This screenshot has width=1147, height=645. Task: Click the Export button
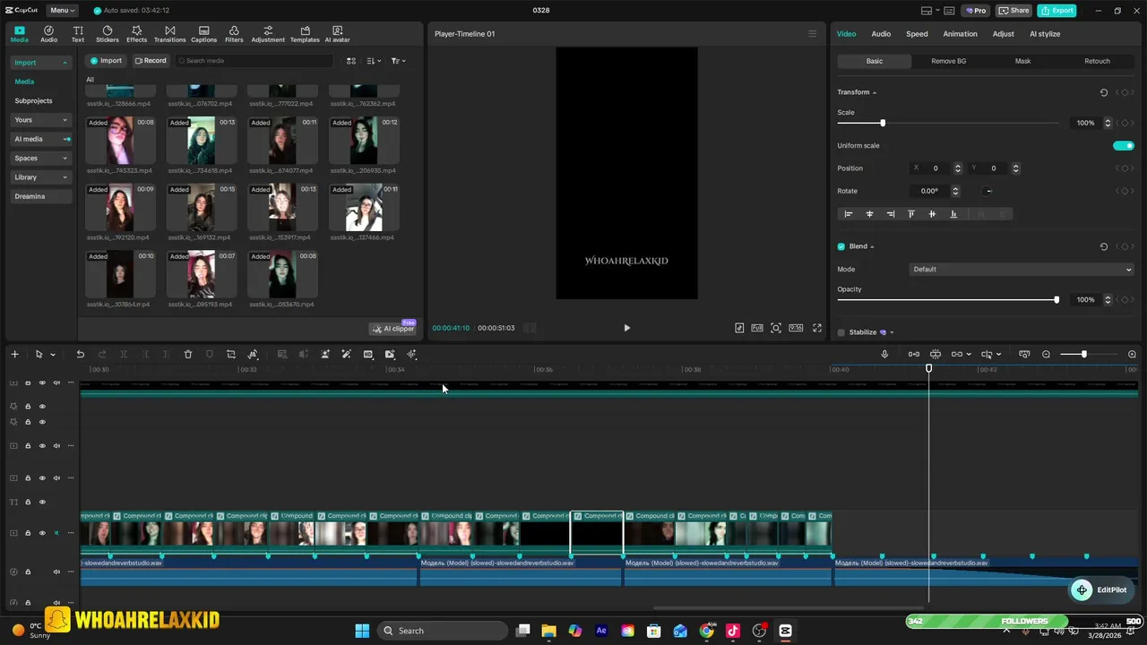tap(1056, 11)
